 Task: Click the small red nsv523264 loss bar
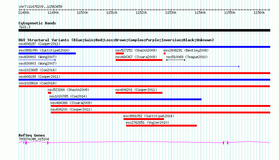(x=50, y=93)
